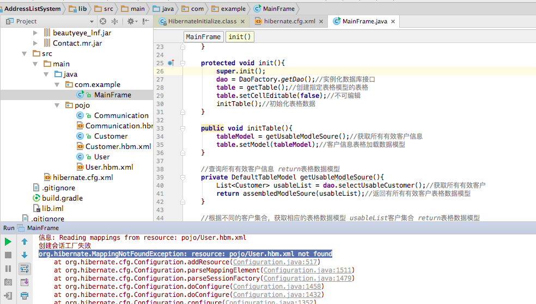
Task: Open link Configuration.java:1479
Action: click(307, 278)
